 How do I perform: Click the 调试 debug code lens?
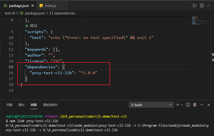[32, 26]
